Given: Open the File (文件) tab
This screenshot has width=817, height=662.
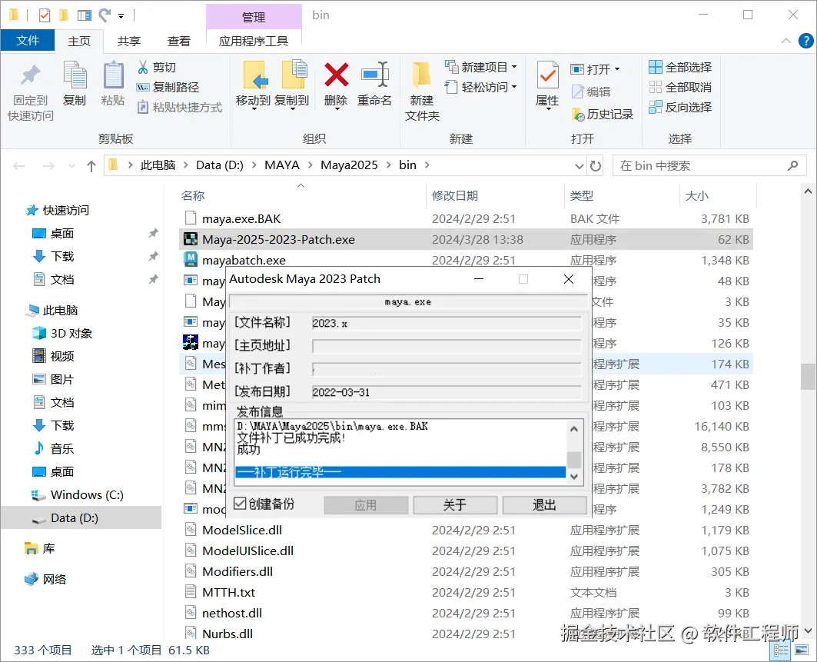Looking at the screenshot, I should pos(28,41).
